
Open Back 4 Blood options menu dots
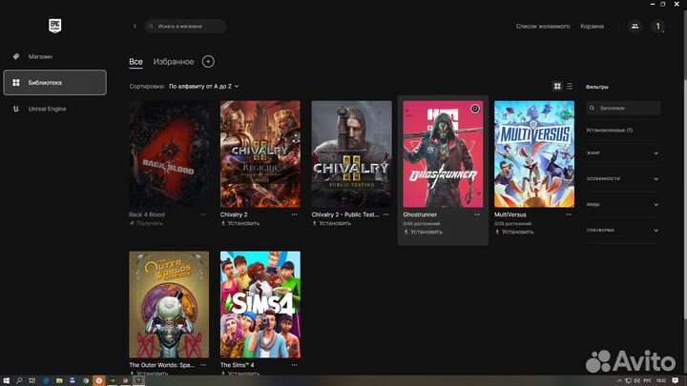(x=203, y=214)
